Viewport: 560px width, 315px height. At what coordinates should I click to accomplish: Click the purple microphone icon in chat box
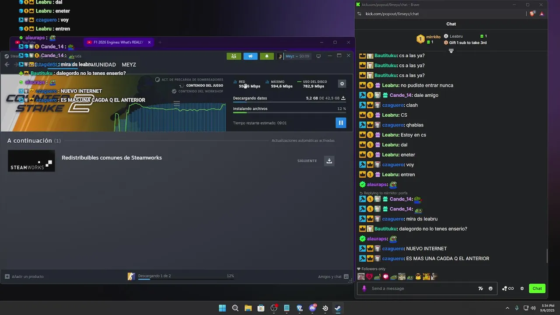point(364,288)
